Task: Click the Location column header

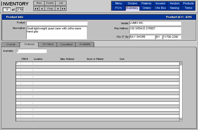Action: tap(38, 59)
